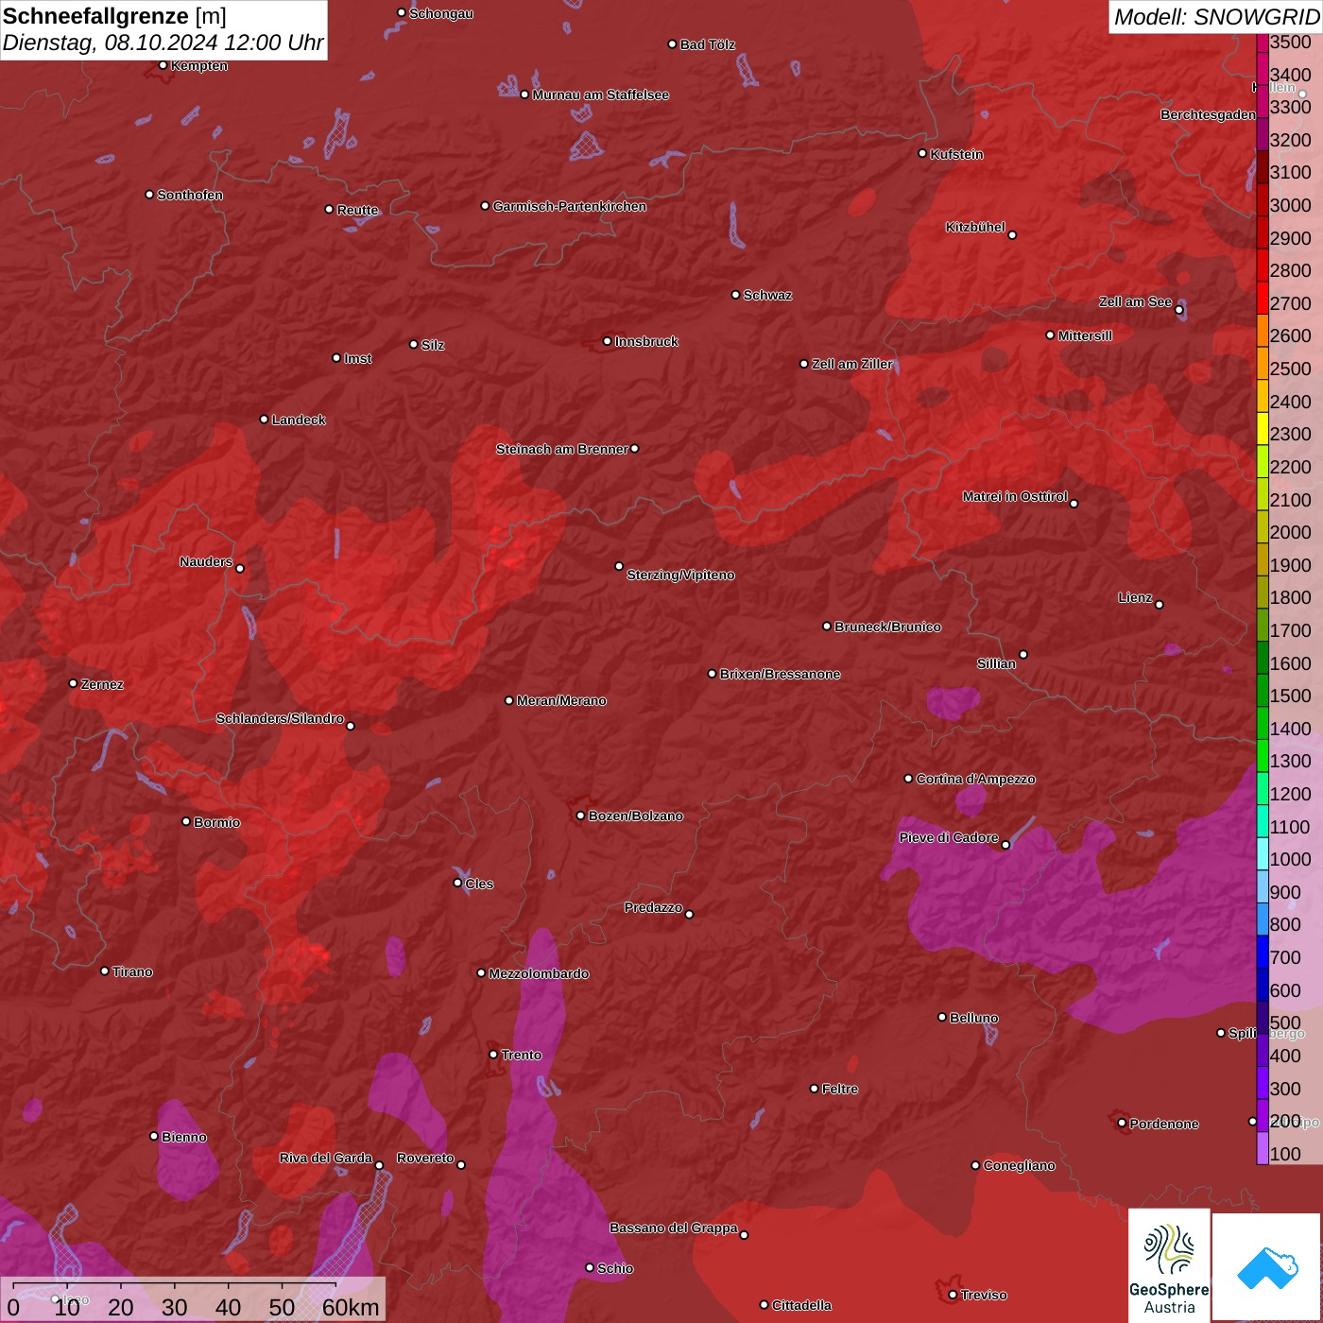This screenshot has width=1323, height=1323.
Task: Select the Kufstein marker dot
Action: (x=923, y=153)
